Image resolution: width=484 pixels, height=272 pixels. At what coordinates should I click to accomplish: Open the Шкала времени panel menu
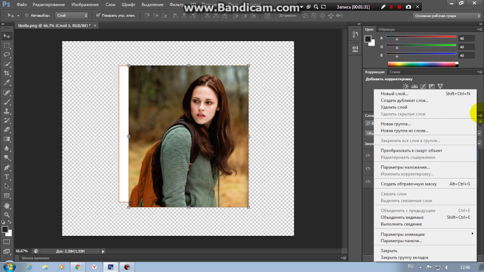343,258
